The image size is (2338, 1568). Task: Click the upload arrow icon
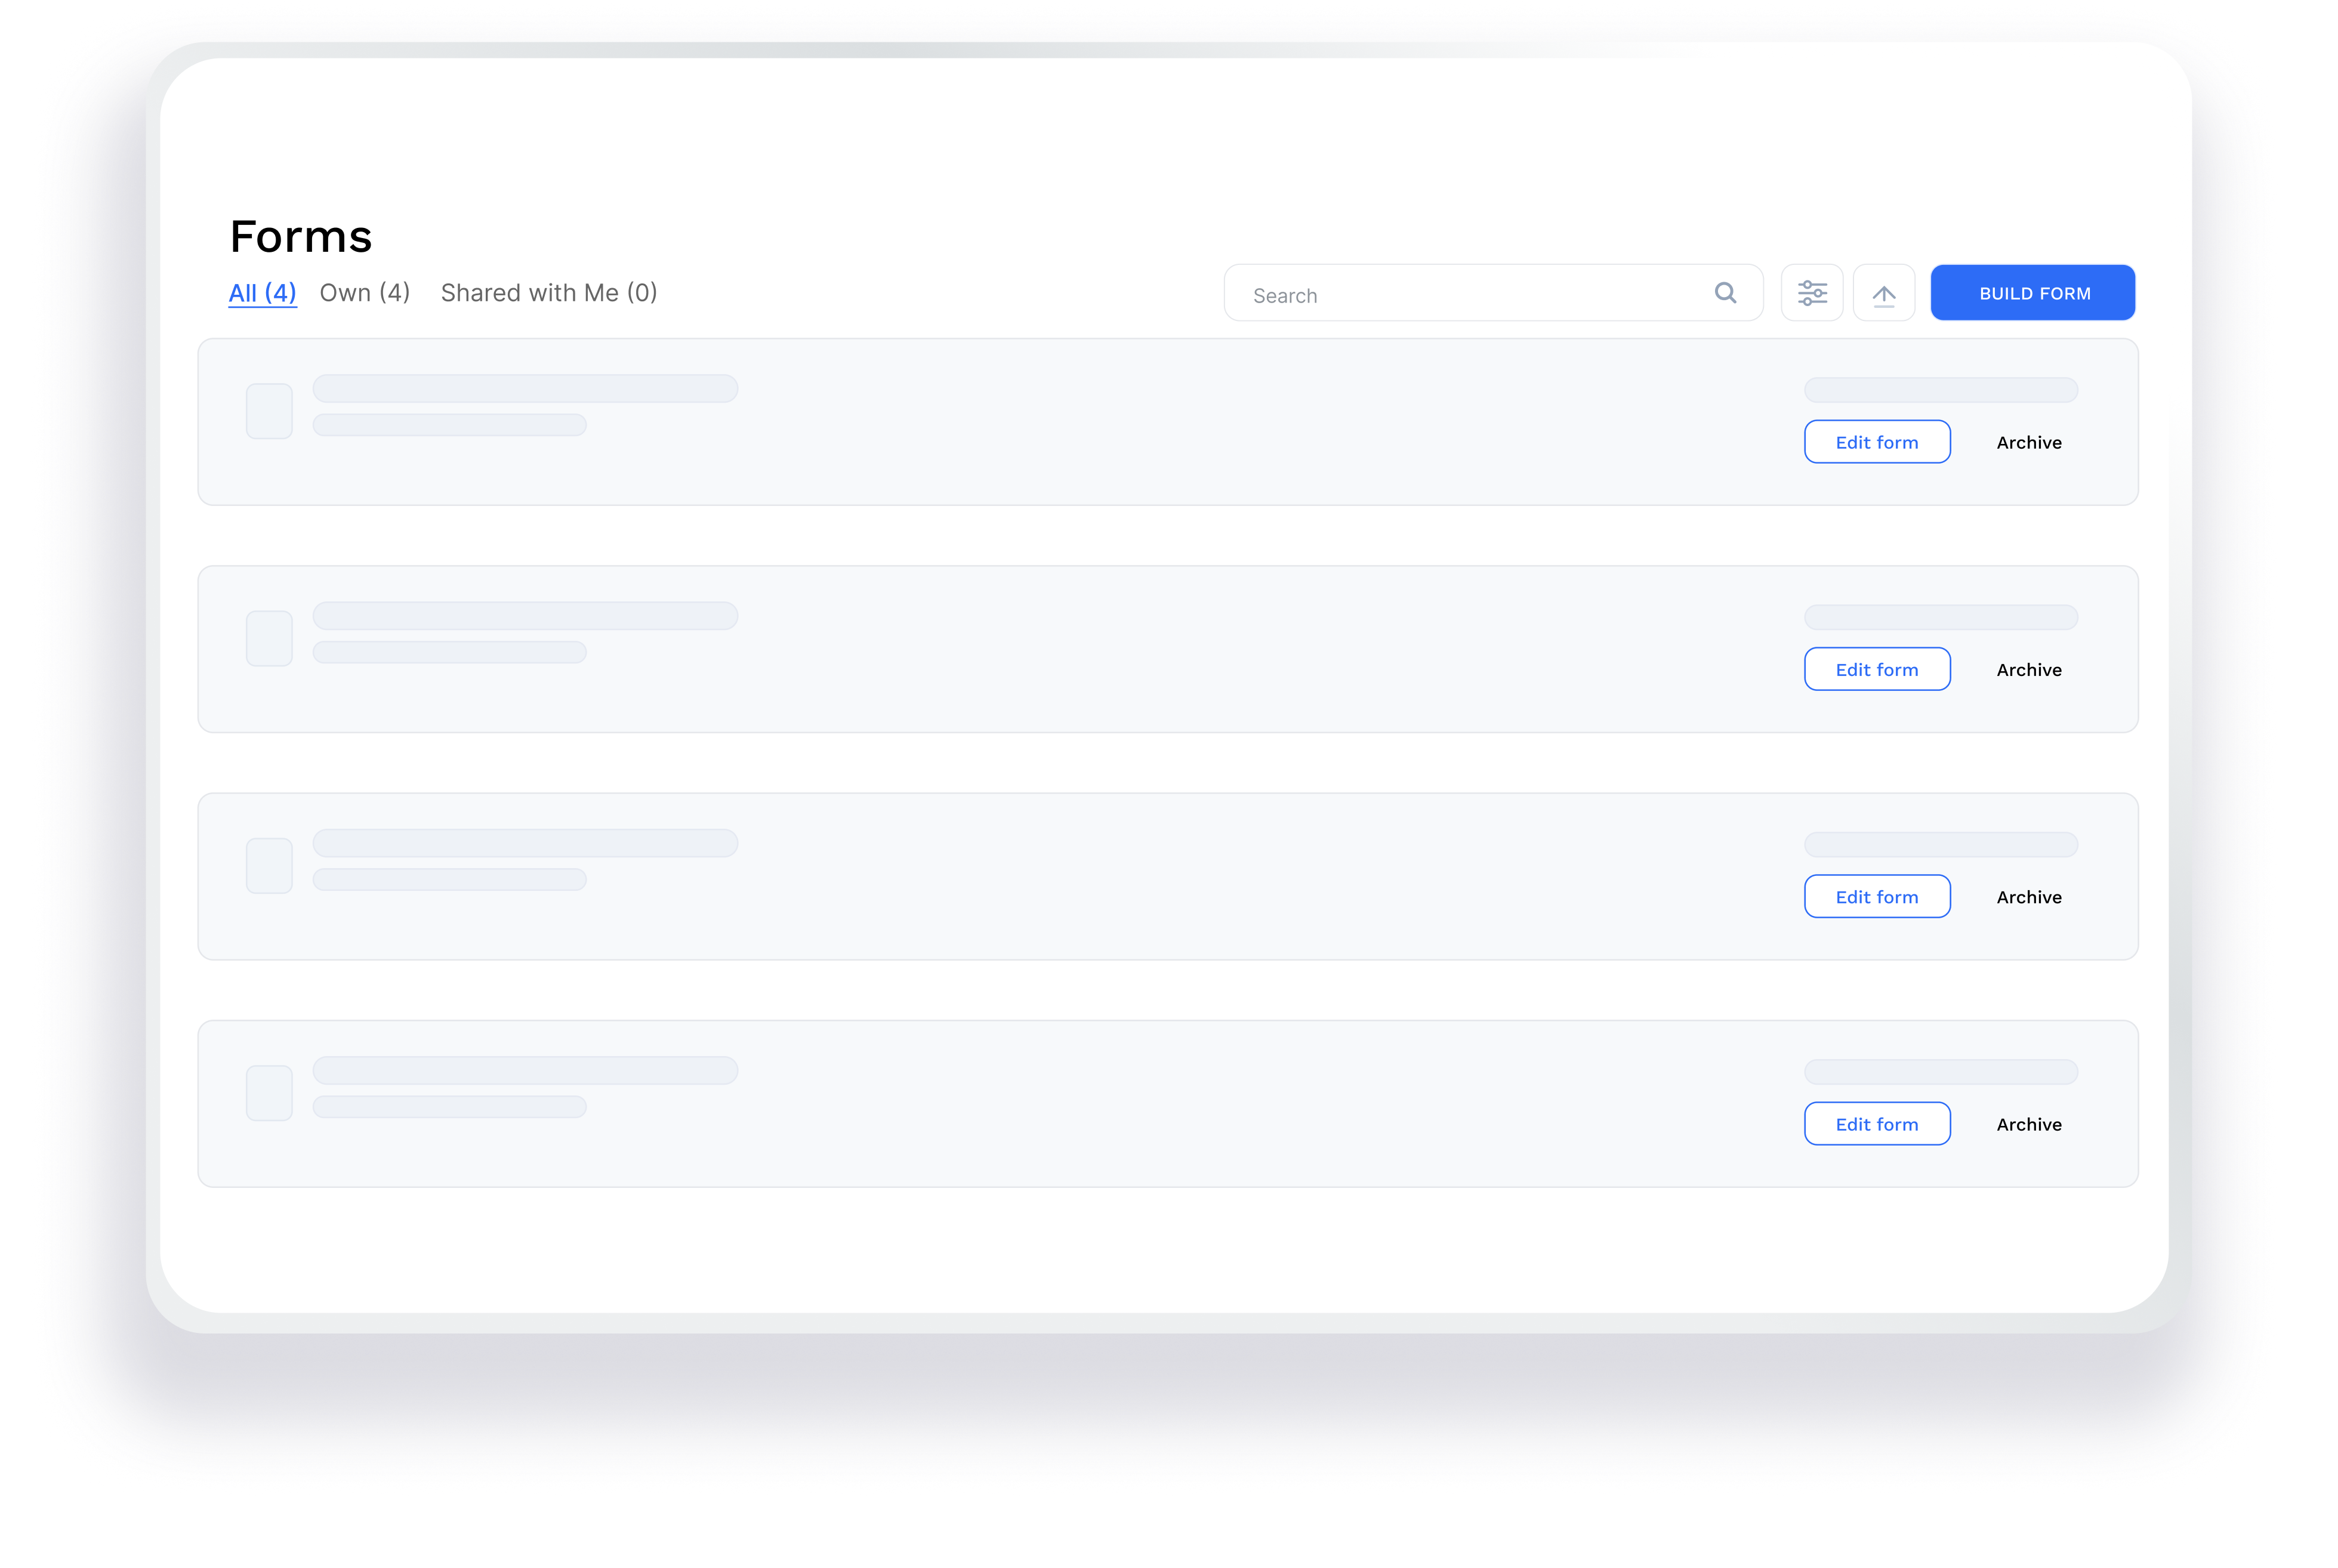click(1884, 294)
